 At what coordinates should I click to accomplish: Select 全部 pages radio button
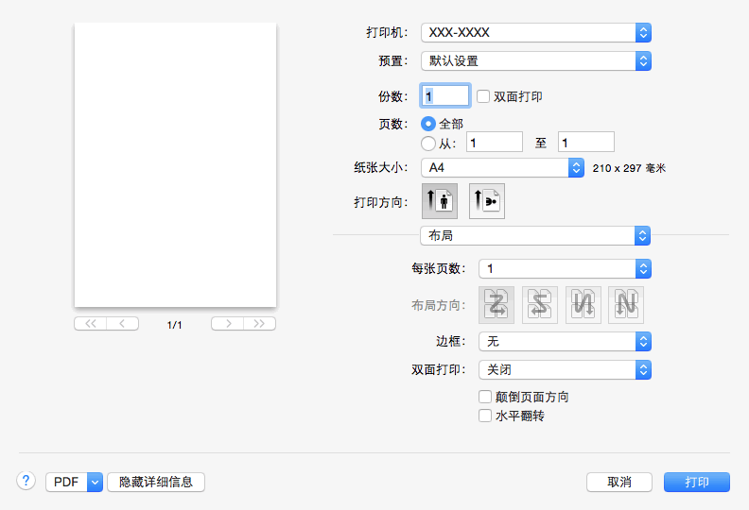(428, 124)
